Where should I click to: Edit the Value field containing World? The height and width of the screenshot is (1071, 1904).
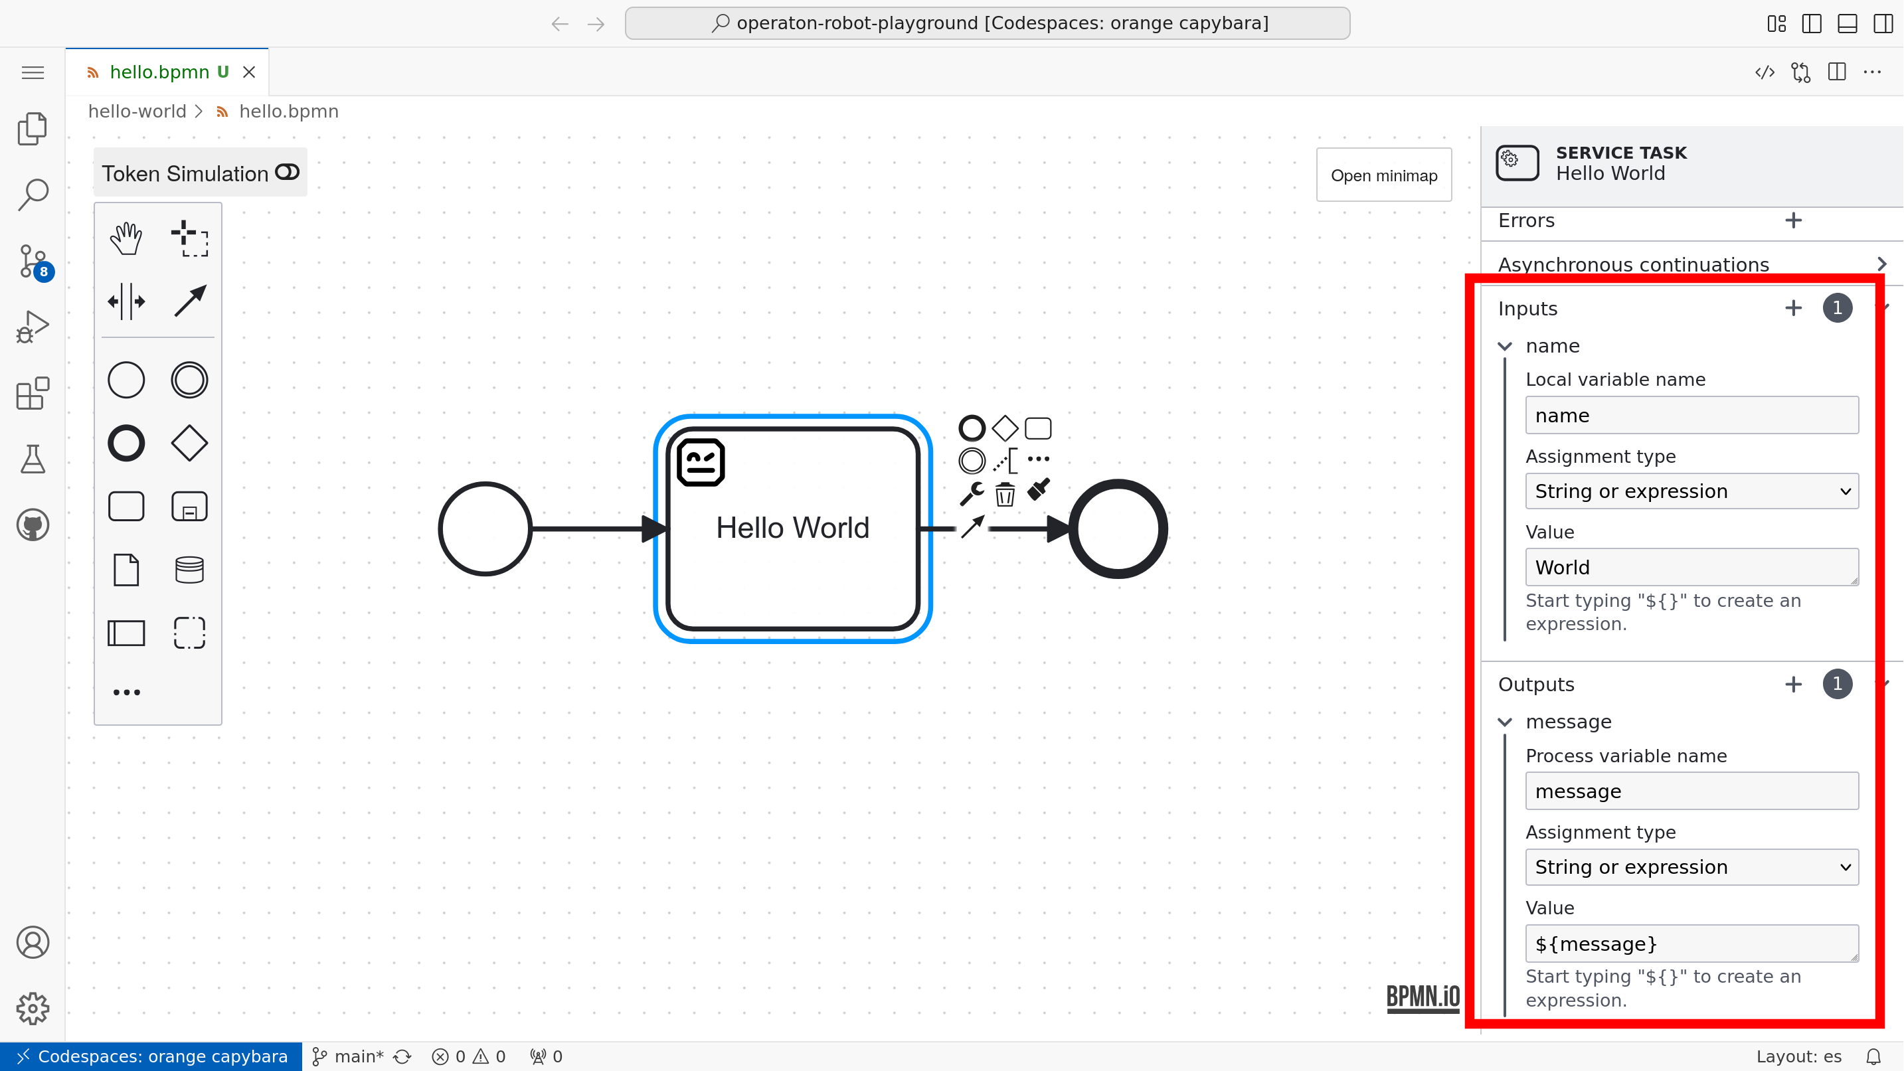pos(1691,567)
